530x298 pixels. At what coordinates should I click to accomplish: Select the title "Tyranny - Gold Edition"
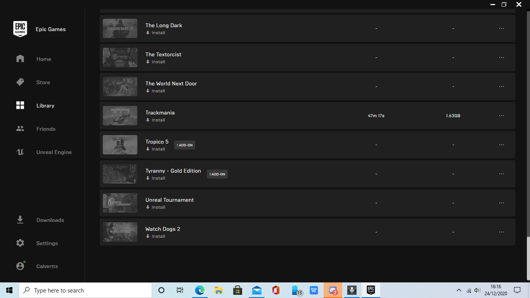click(x=173, y=171)
